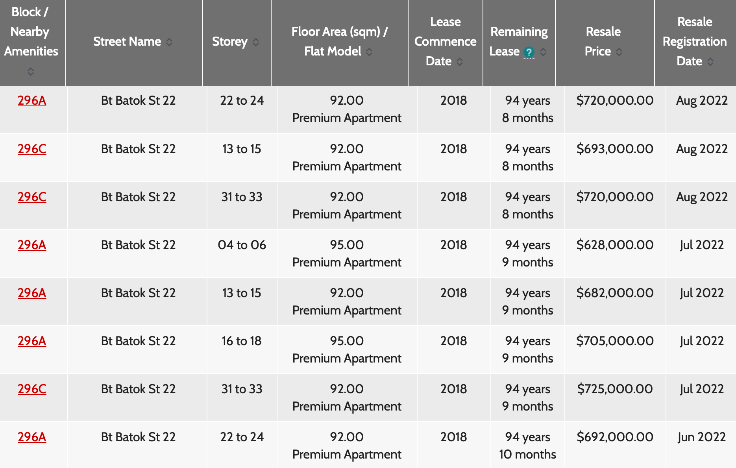Screen dimensions: 736x468
Task: Open block 296C link priced $693,000
Action: 32,149
